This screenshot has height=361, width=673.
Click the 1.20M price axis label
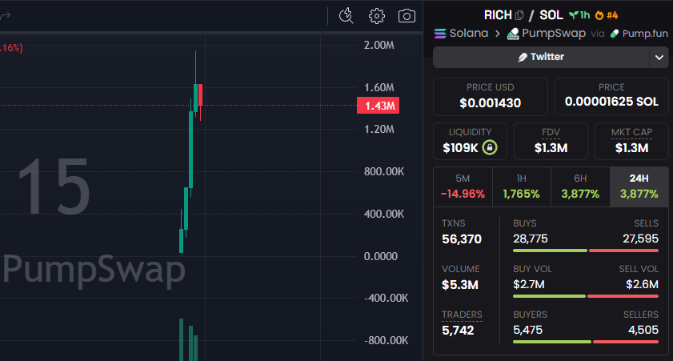[x=379, y=129]
